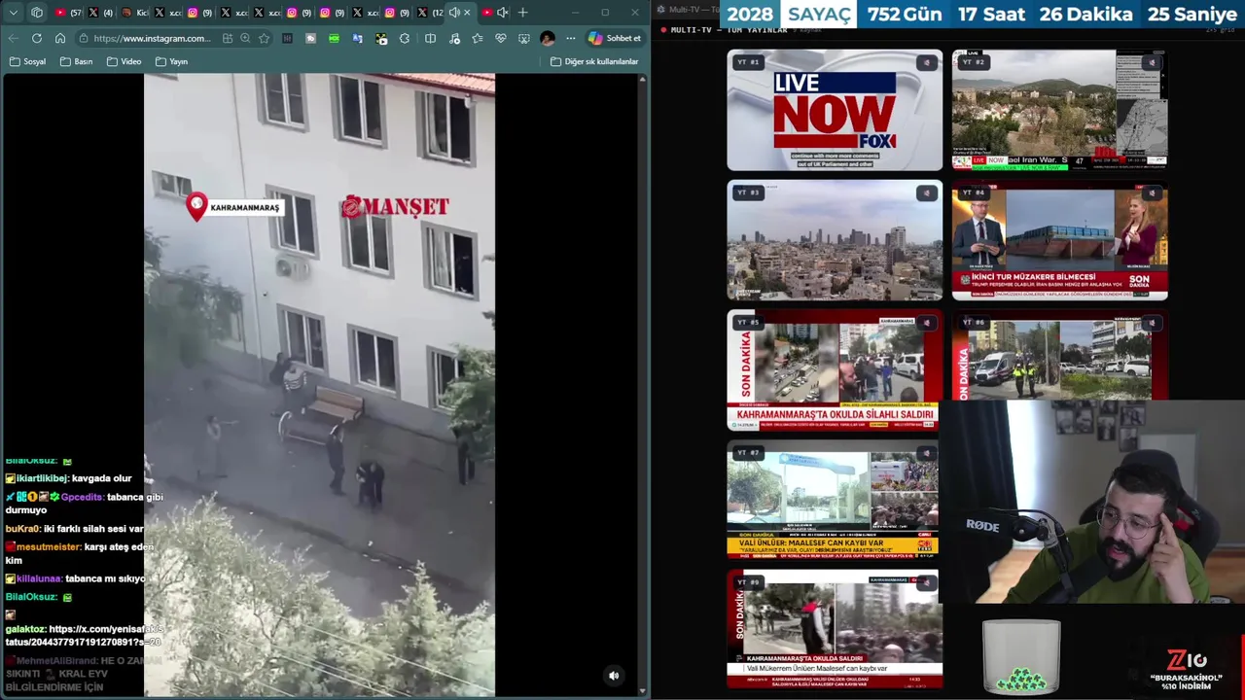Image resolution: width=1245 pixels, height=700 pixels.
Task: Select the YT #3 city skyline tile
Action: pos(835,240)
